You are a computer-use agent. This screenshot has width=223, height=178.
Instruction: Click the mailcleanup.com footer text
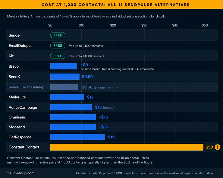20,173
